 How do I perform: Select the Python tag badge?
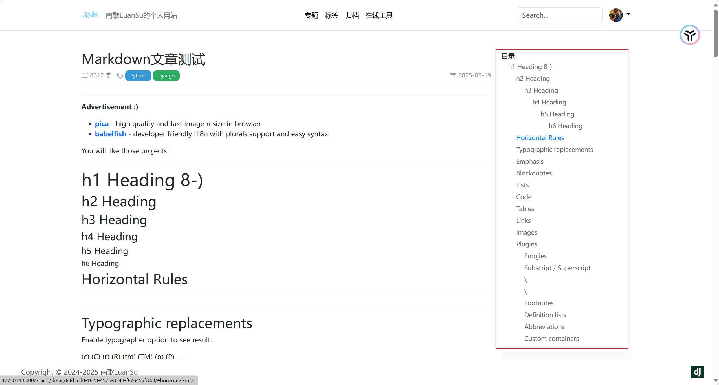(138, 75)
